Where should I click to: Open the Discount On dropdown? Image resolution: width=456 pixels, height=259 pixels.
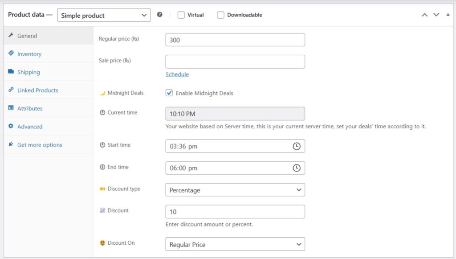click(x=235, y=244)
